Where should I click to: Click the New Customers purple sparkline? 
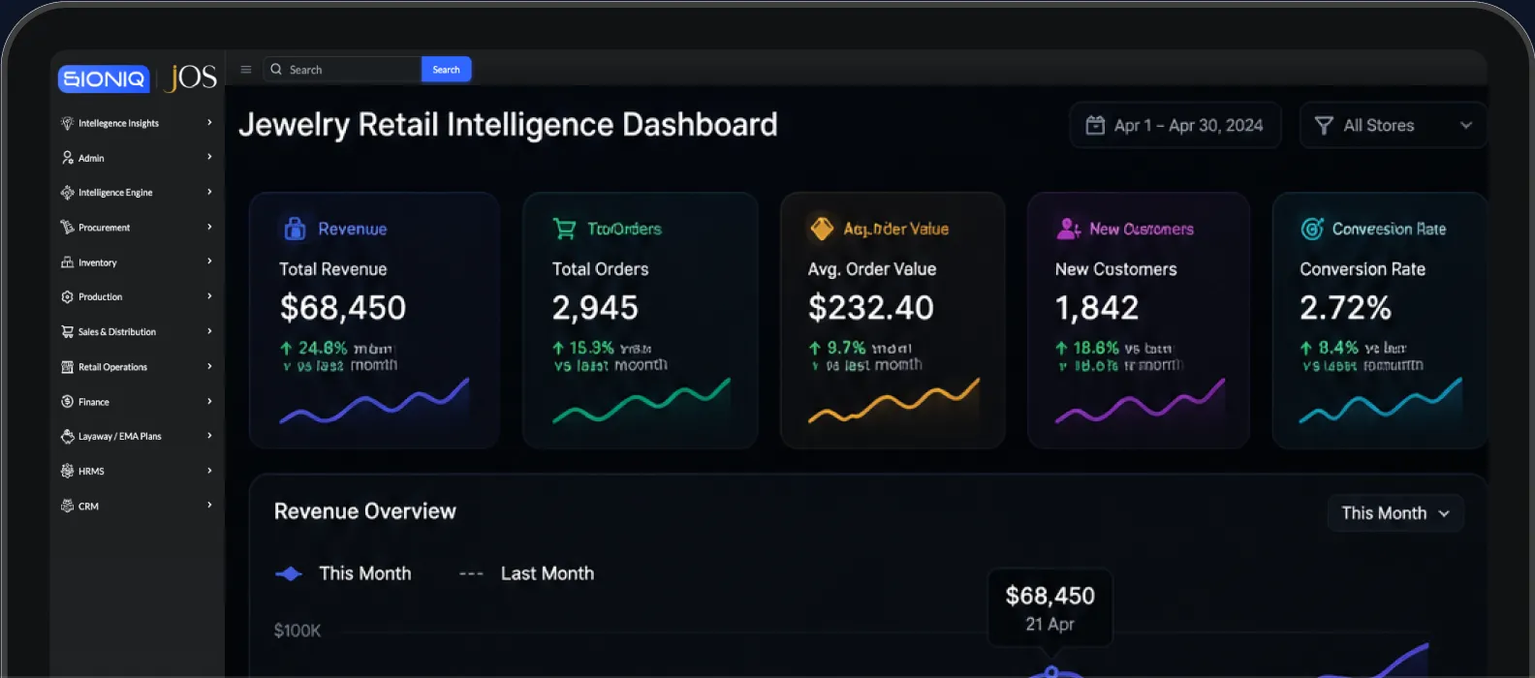point(1140,401)
